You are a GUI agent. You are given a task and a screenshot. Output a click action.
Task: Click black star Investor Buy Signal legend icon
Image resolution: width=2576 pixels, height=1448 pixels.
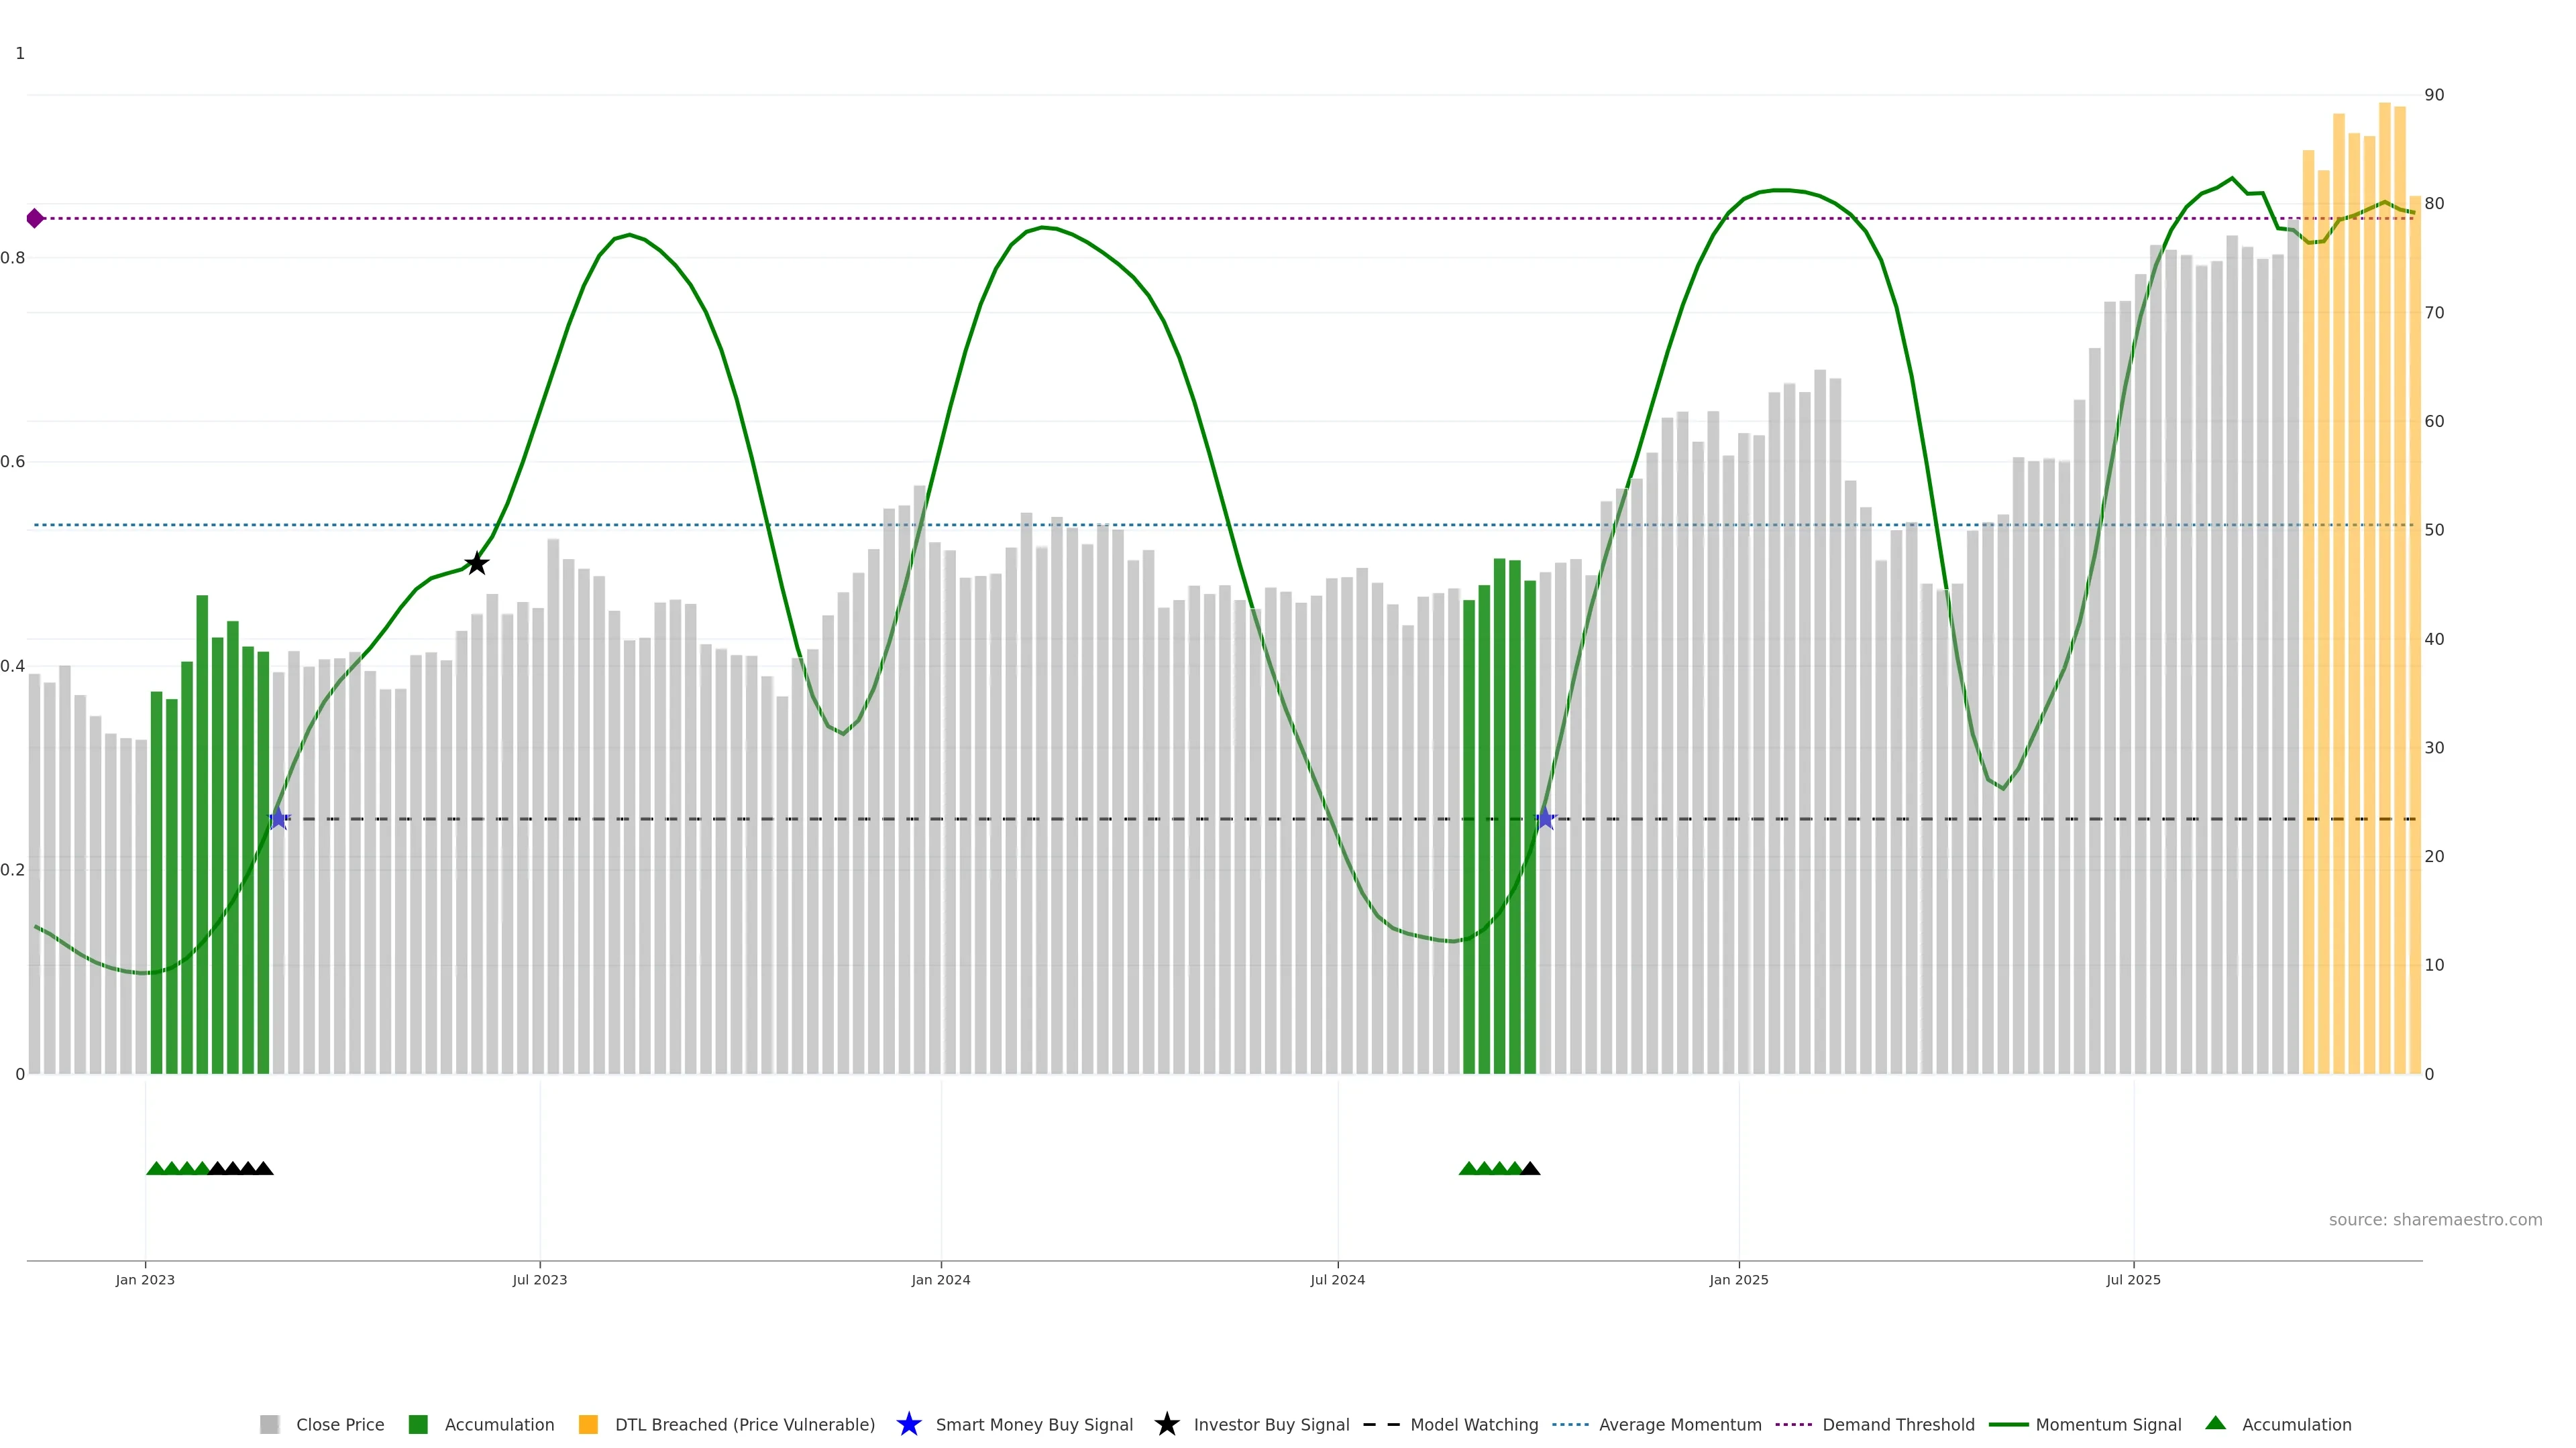[x=1166, y=1424]
